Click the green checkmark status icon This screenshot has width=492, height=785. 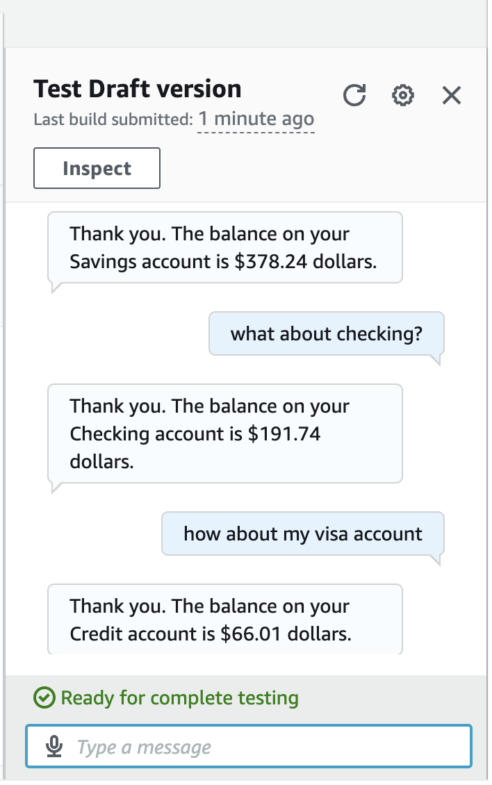pyautogui.click(x=44, y=698)
